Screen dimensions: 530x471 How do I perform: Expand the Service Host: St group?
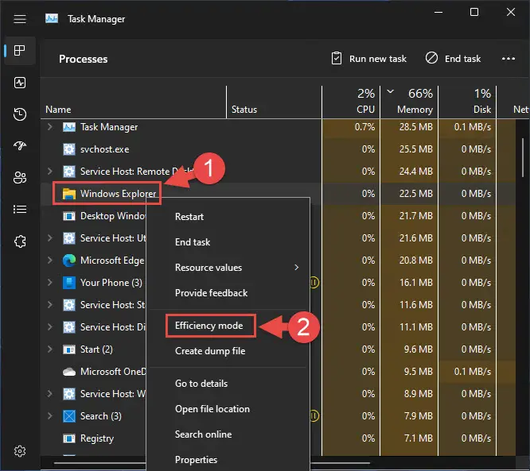pos(50,305)
